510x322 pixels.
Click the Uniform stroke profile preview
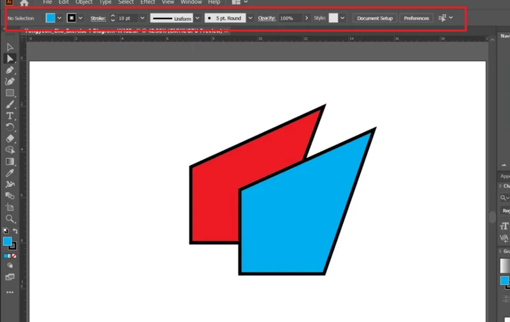click(x=171, y=18)
